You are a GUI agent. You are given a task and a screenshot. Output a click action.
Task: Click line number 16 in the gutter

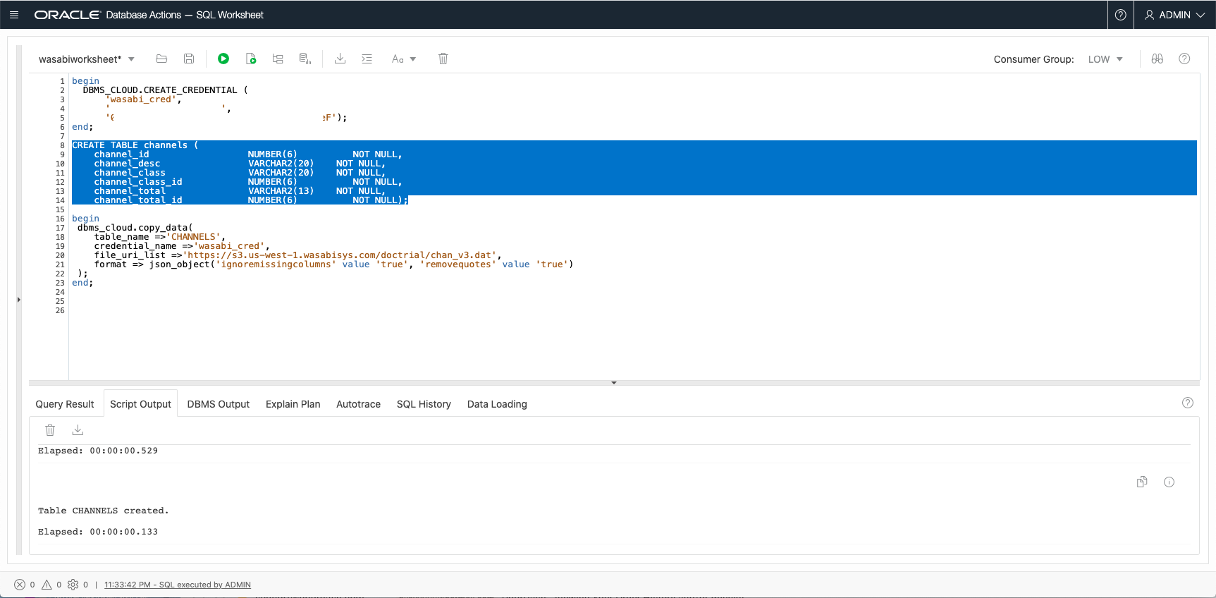coord(60,219)
